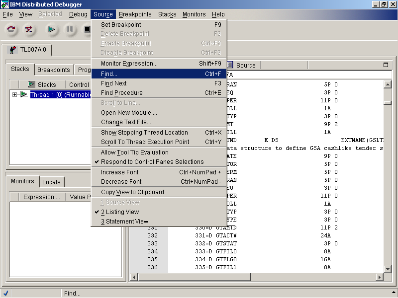The image size is (398, 298).
Task: Click the Stacks column icon
Action: pyautogui.click(x=31, y=84)
